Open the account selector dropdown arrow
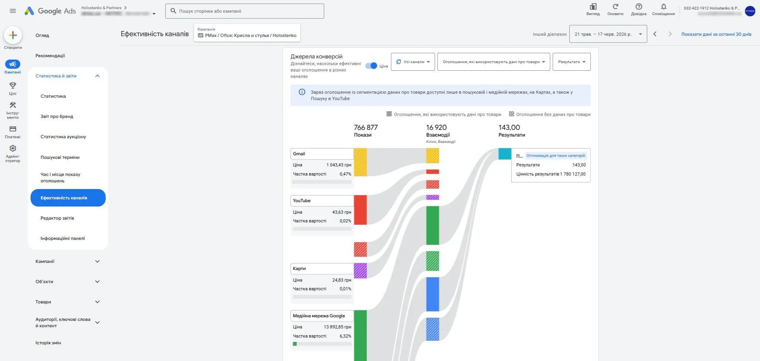Viewport: 760px width, 361px height. pyautogui.click(x=154, y=14)
